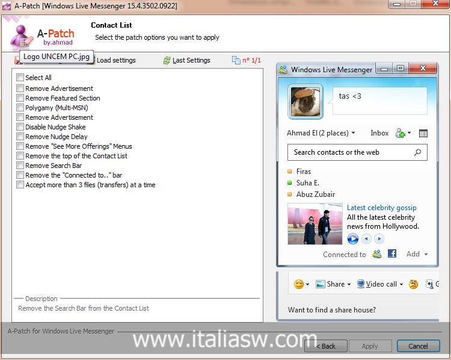Select contact Suha E.
Viewport: 451px width, 360px height.
point(308,183)
